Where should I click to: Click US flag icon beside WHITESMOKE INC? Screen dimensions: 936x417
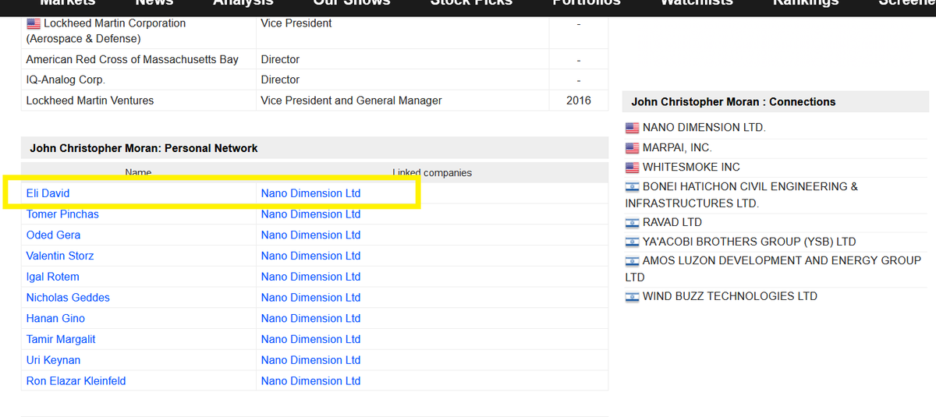[x=632, y=167]
